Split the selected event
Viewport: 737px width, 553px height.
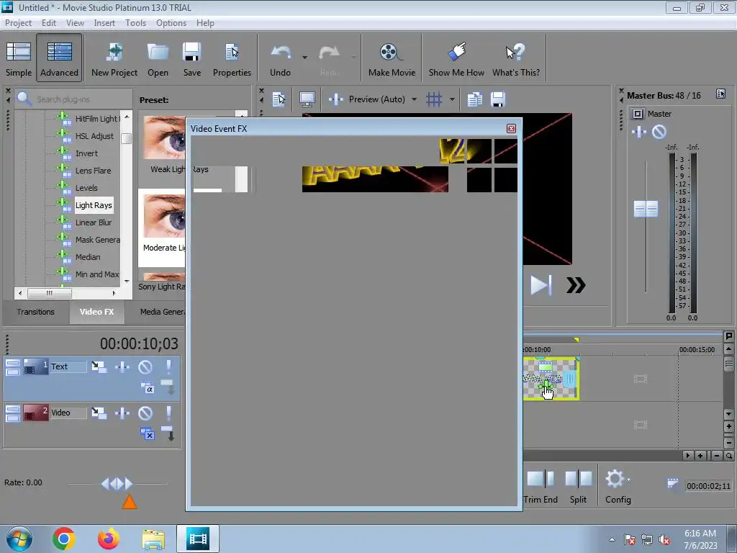578,487
